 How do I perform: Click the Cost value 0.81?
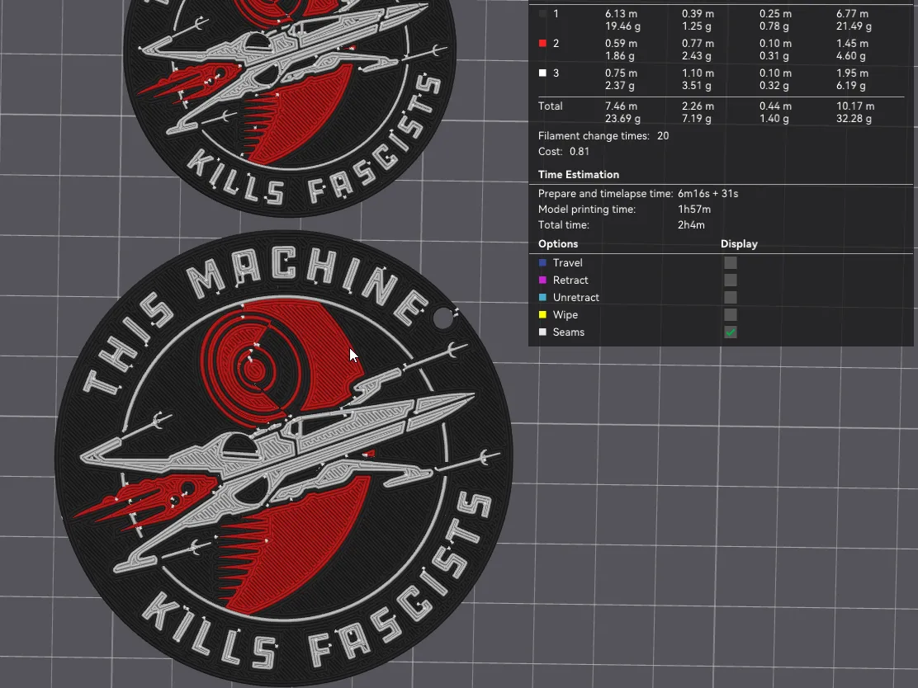tap(579, 152)
